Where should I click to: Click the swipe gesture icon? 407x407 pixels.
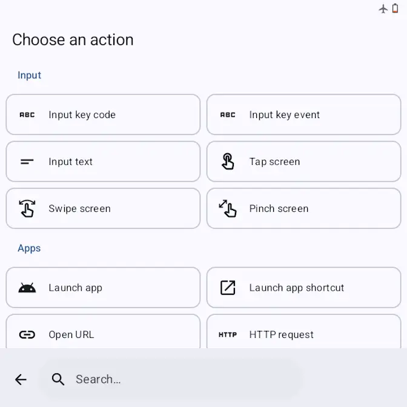(x=27, y=208)
